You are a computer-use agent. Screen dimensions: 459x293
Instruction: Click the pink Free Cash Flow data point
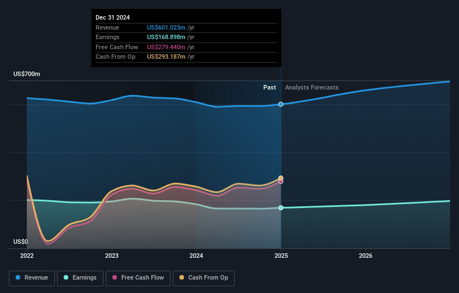pyautogui.click(x=281, y=182)
